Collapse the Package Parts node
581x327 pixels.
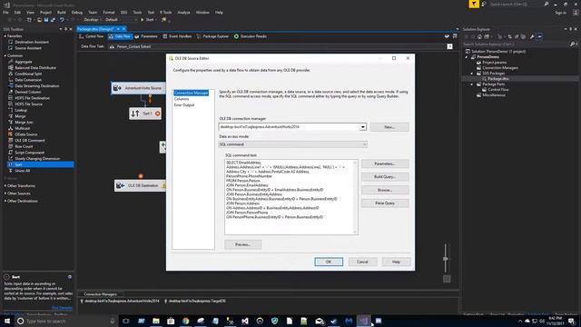pos(472,84)
